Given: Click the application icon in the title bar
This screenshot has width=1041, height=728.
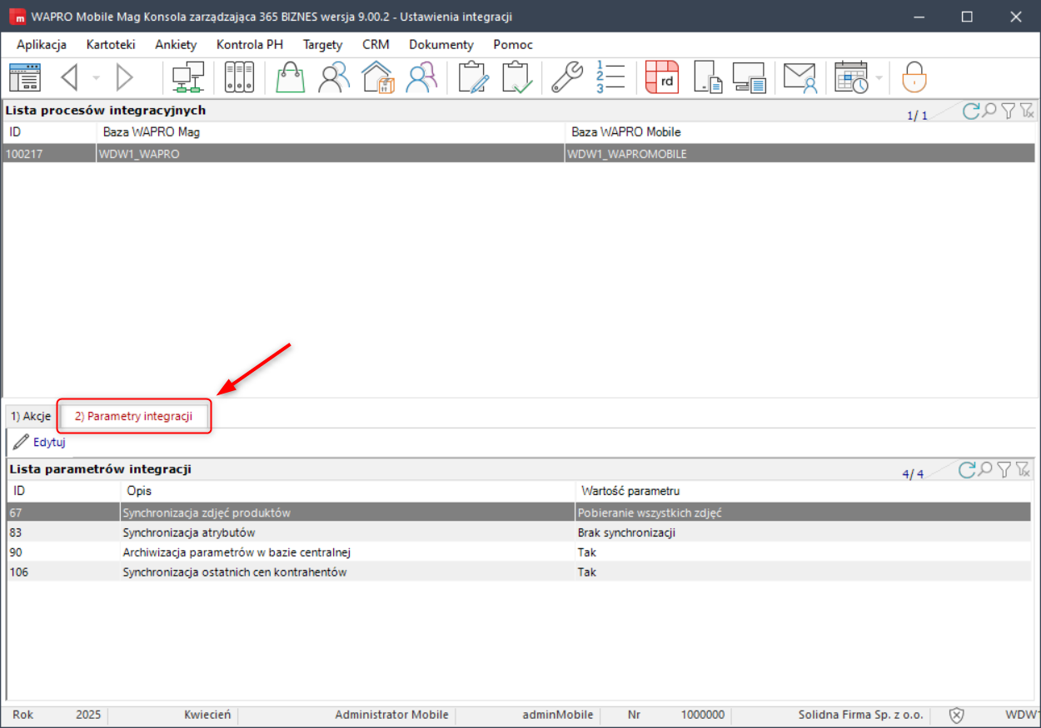Looking at the screenshot, I should click(17, 17).
